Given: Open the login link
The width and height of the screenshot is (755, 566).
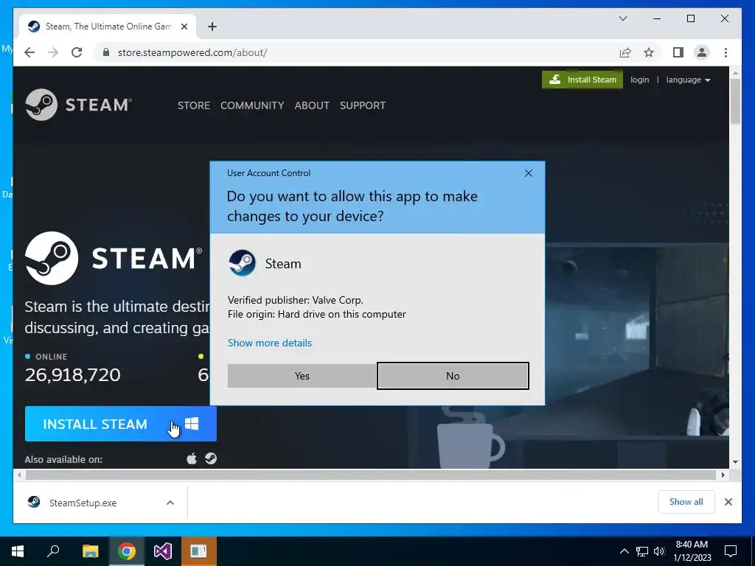Looking at the screenshot, I should point(639,80).
